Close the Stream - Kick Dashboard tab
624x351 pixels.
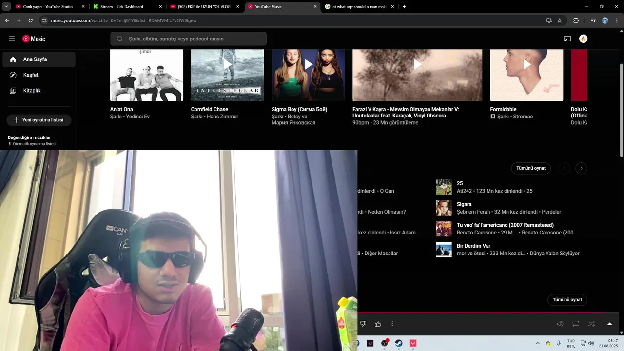(x=160, y=7)
